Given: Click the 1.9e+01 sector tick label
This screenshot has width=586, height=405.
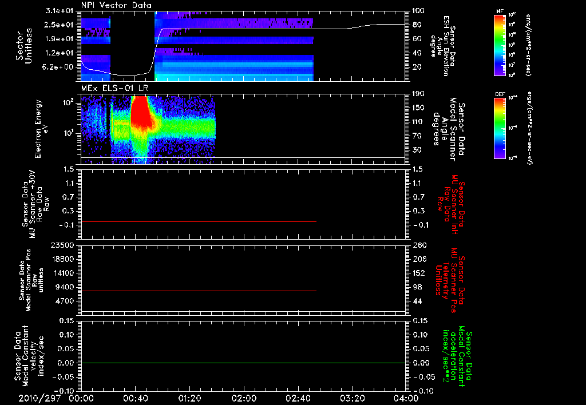Looking at the screenshot, I should click(x=59, y=39).
